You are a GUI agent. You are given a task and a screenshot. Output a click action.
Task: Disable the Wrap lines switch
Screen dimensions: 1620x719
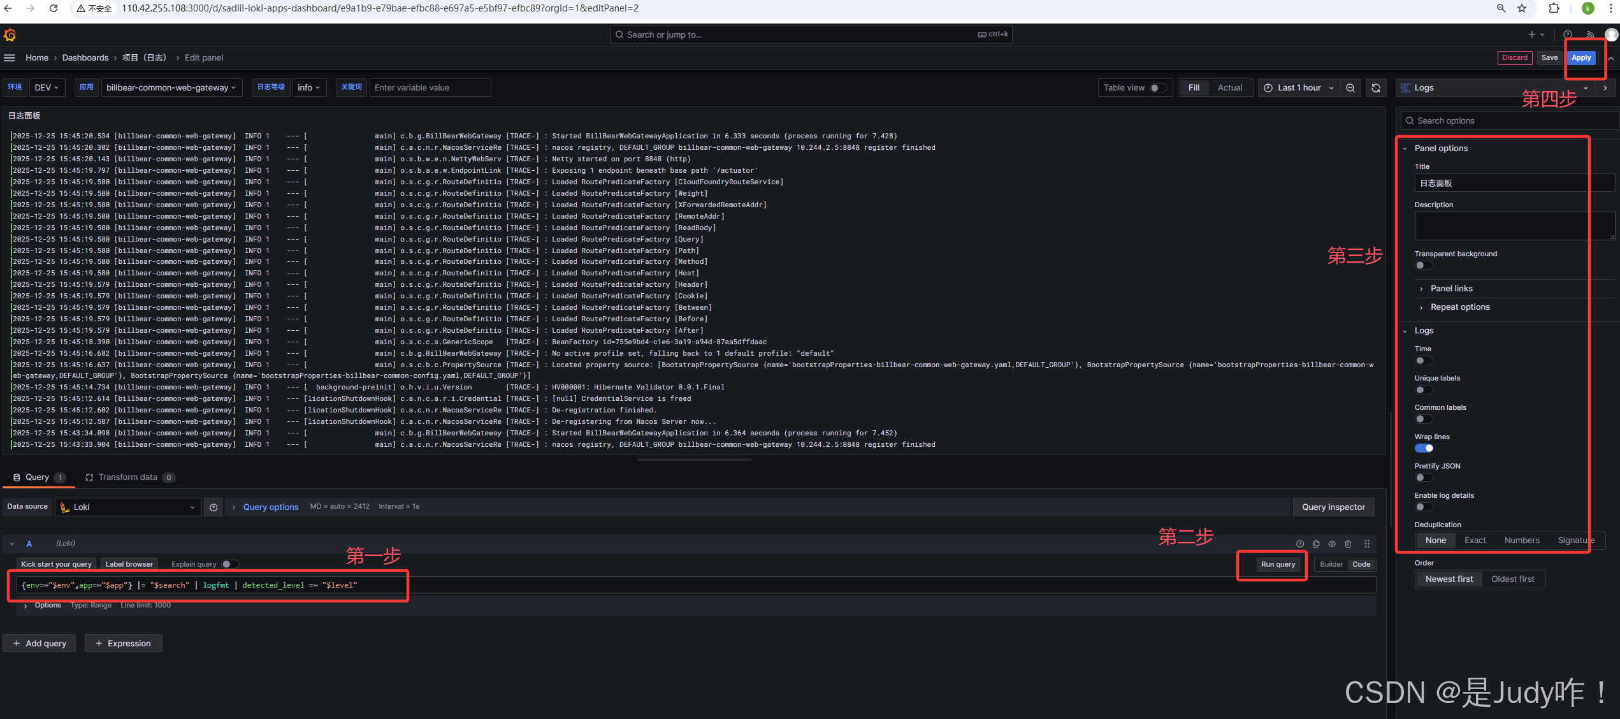click(x=1424, y=448)
